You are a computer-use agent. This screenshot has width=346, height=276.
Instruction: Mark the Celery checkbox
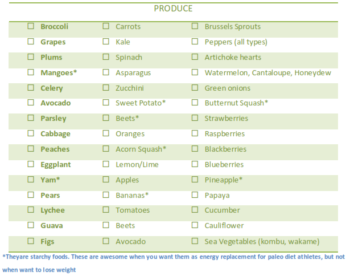point(31,88)
